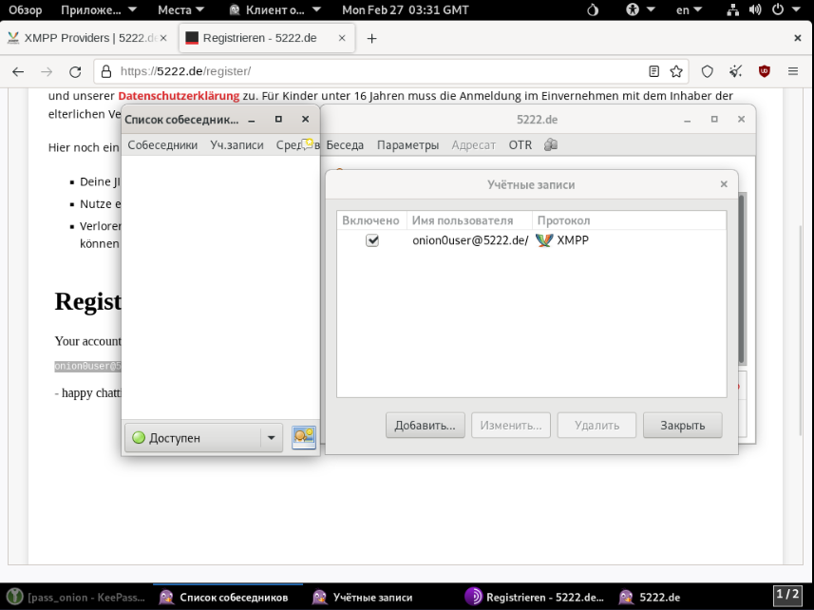Click the buddy icon selector next to status
The width and height of the screenshot is (814, 610).
click(x=303, y=437)
